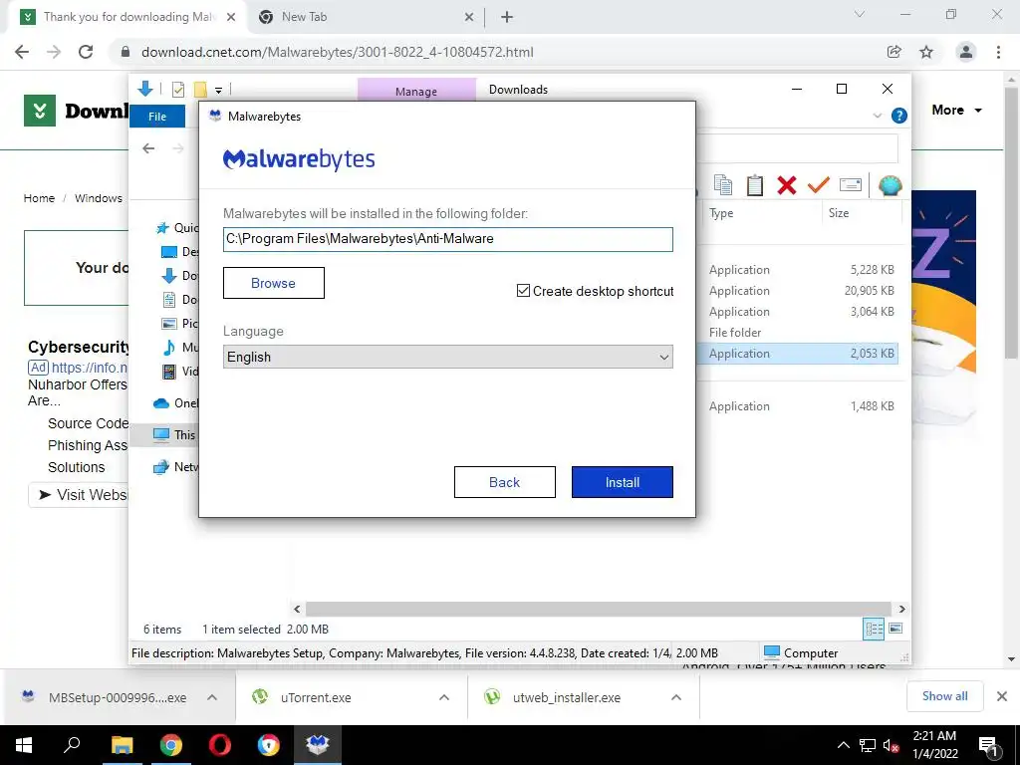This screenshot has width=1020, height=765.
Task: Open uTorrent.exe from downloads bar
Action: tap(316, 697)
